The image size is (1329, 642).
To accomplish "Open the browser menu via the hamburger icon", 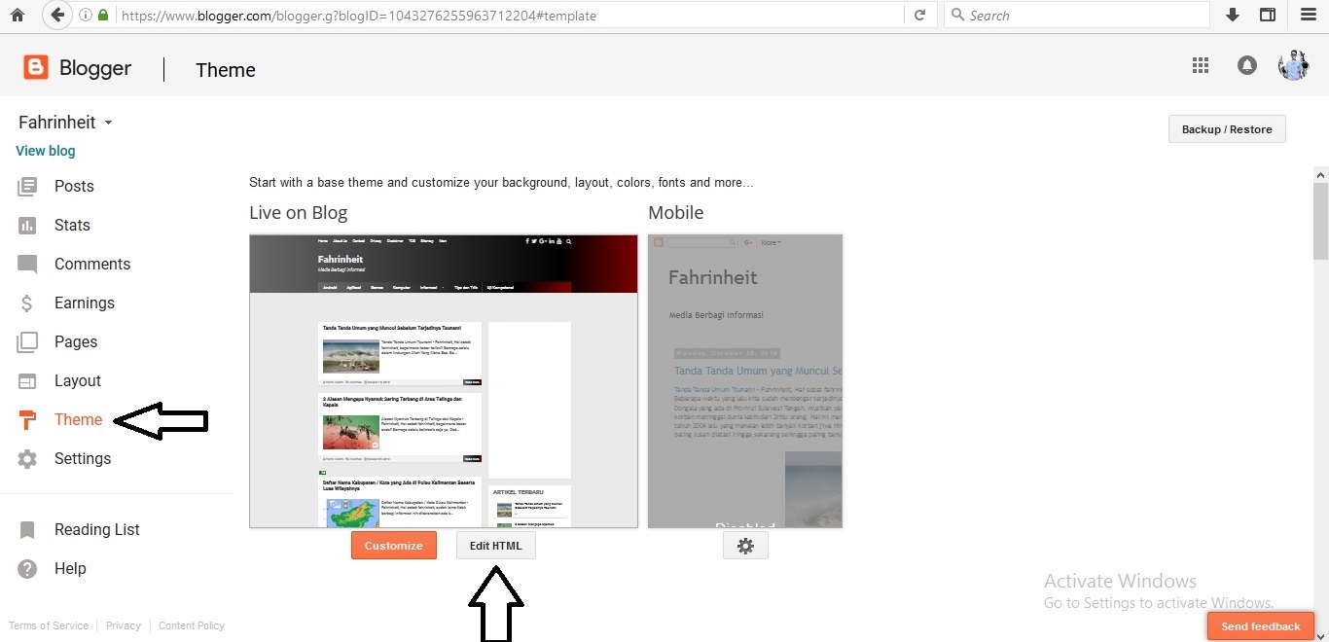I will (x=1308, y=15).
